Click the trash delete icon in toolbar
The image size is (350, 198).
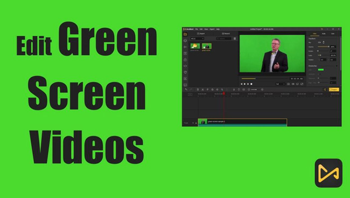(198, 90)
